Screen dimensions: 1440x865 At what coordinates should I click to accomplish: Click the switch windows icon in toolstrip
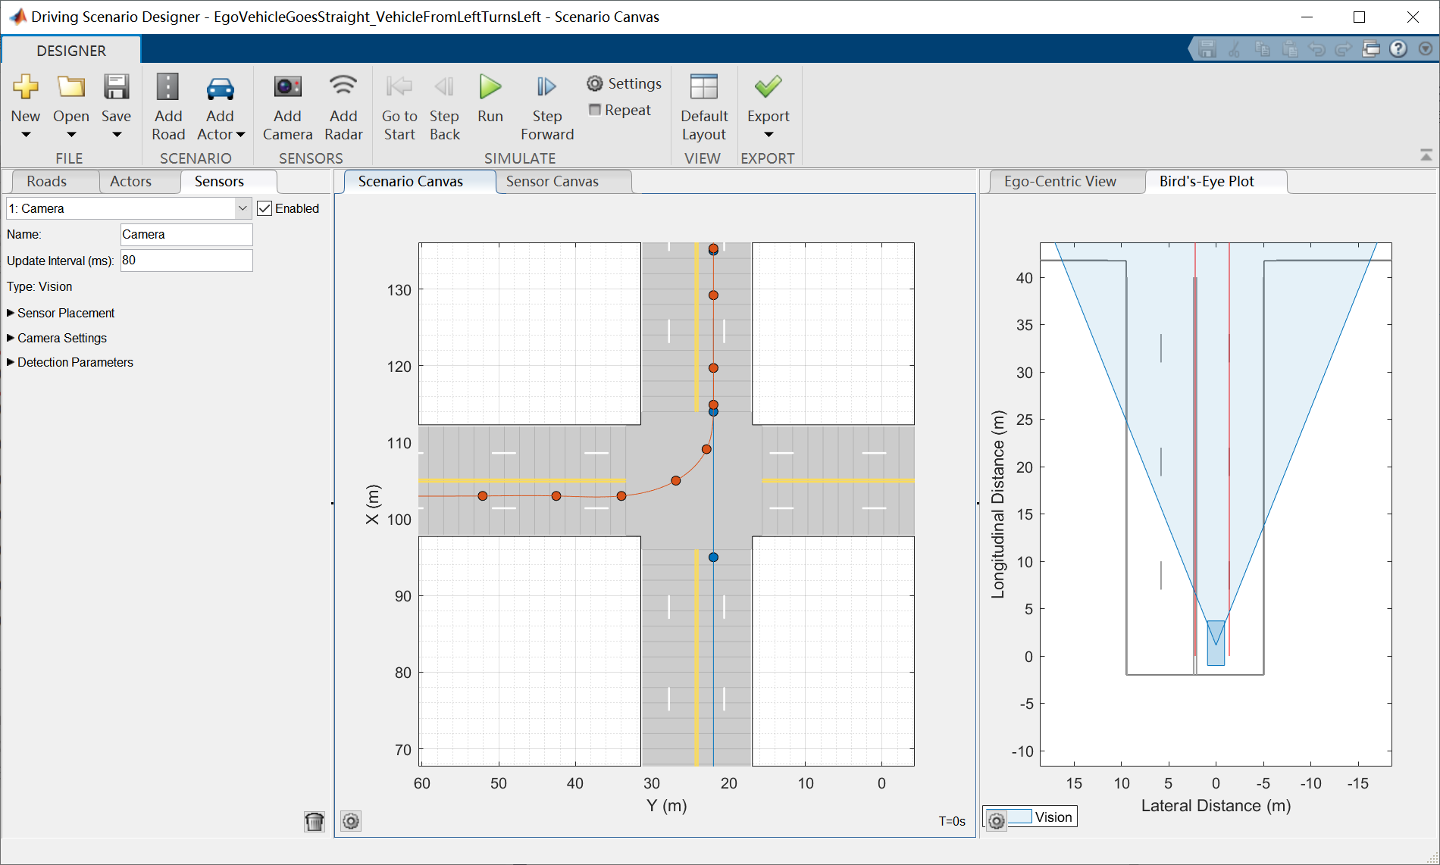[1371, 49]
